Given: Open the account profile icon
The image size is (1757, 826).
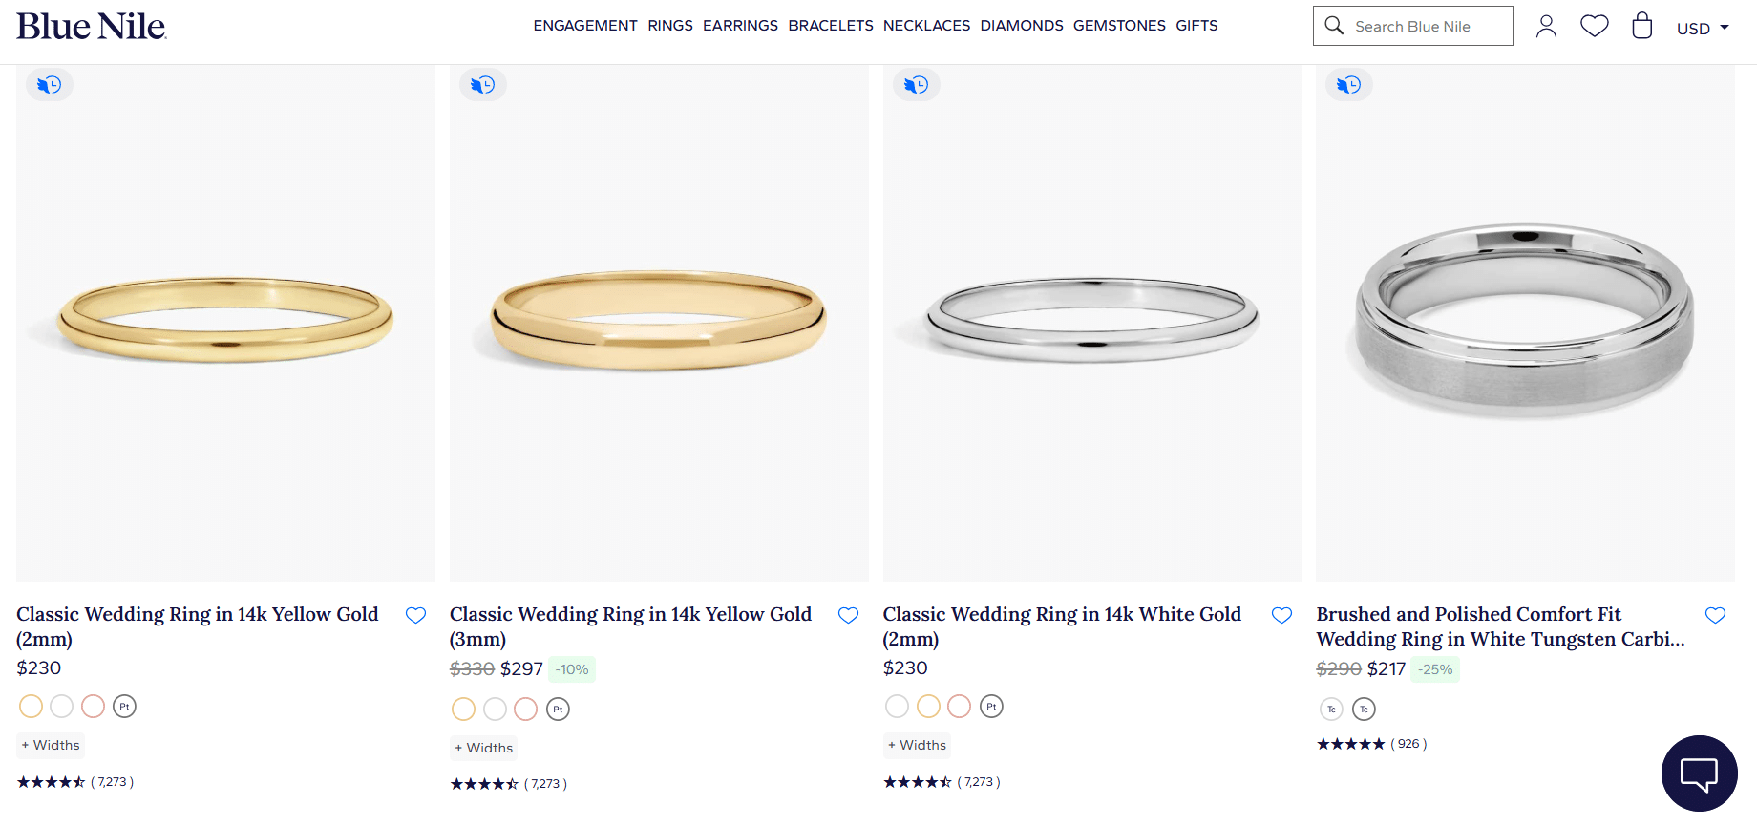Looking at the screenshot, I should tap(1546, 27).
